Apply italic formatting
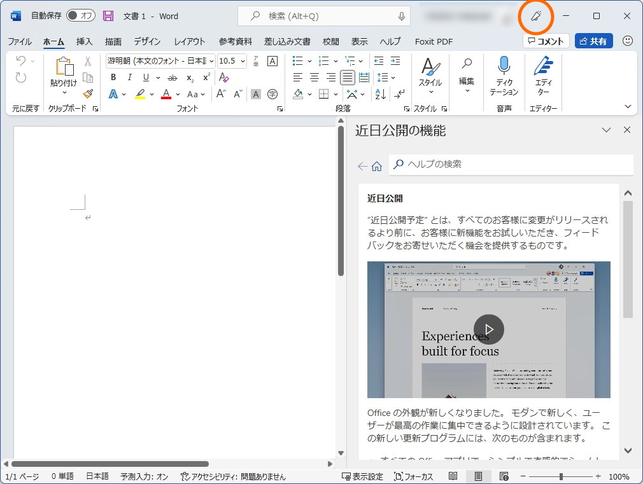The height and width of the screenshot is (484, 643). click(130, 77)
